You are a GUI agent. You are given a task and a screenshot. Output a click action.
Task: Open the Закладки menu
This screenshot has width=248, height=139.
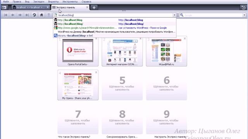[x=39, y=2]
